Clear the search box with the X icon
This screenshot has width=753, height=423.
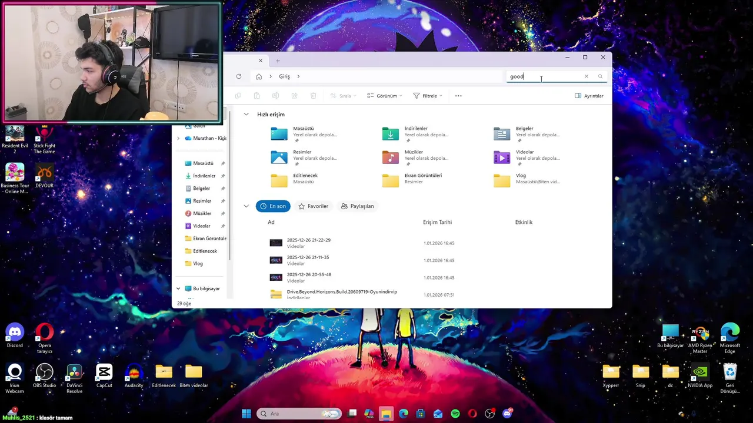tap(586, 76)
